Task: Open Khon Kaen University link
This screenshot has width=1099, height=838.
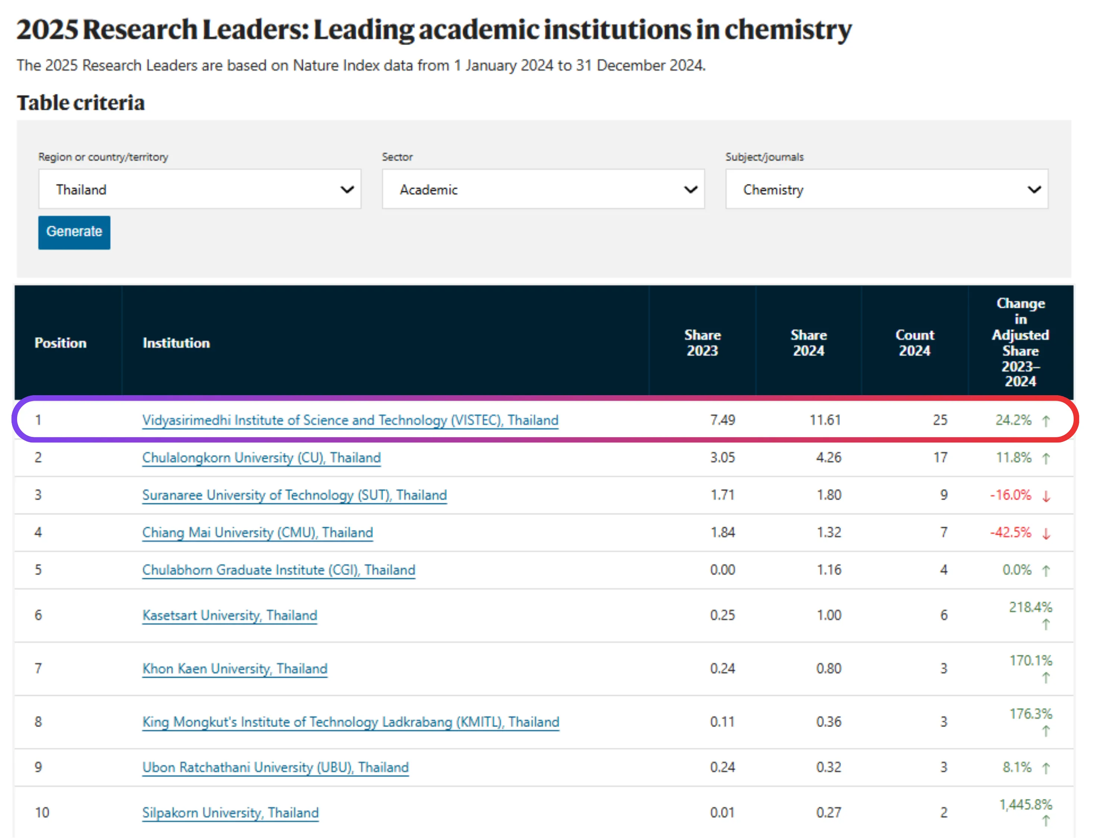Action: point(235,669)
